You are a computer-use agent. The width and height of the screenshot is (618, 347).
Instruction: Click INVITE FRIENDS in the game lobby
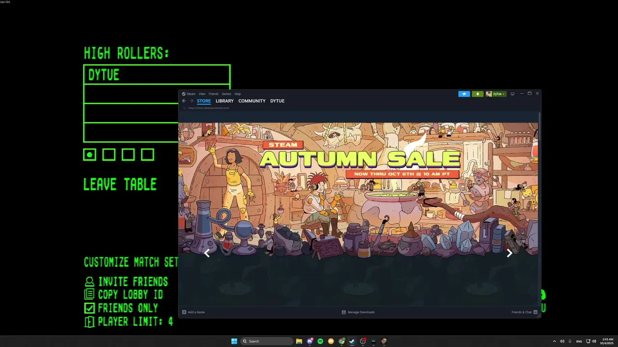133,281
